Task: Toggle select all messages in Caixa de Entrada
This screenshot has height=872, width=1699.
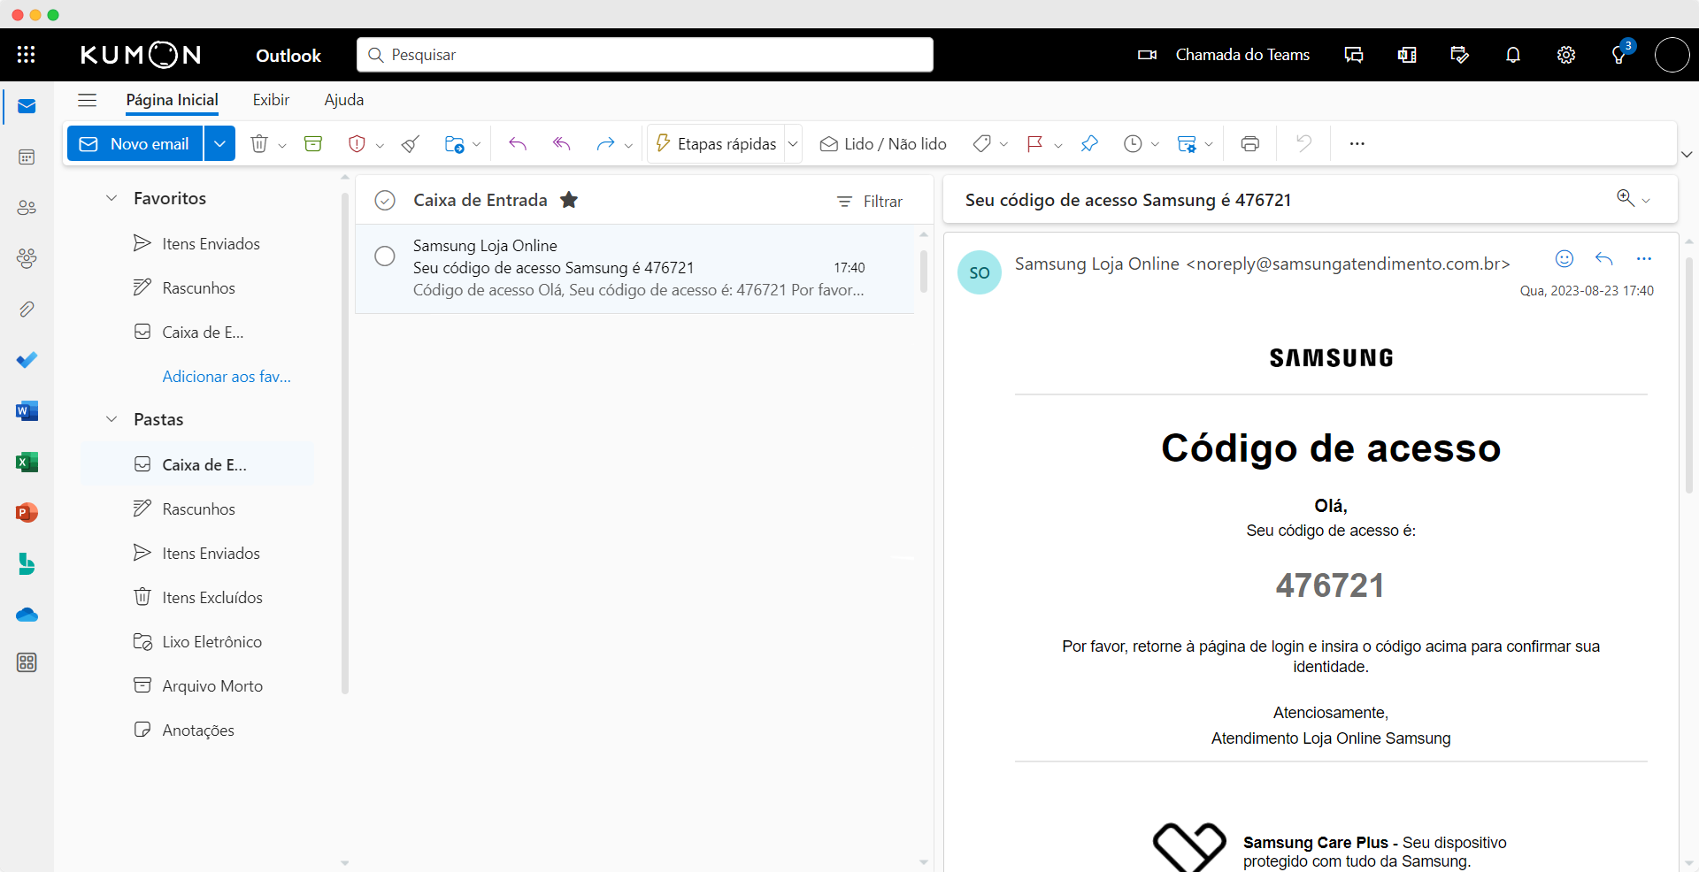Action: pyautogui.click(x=385, y=201)
